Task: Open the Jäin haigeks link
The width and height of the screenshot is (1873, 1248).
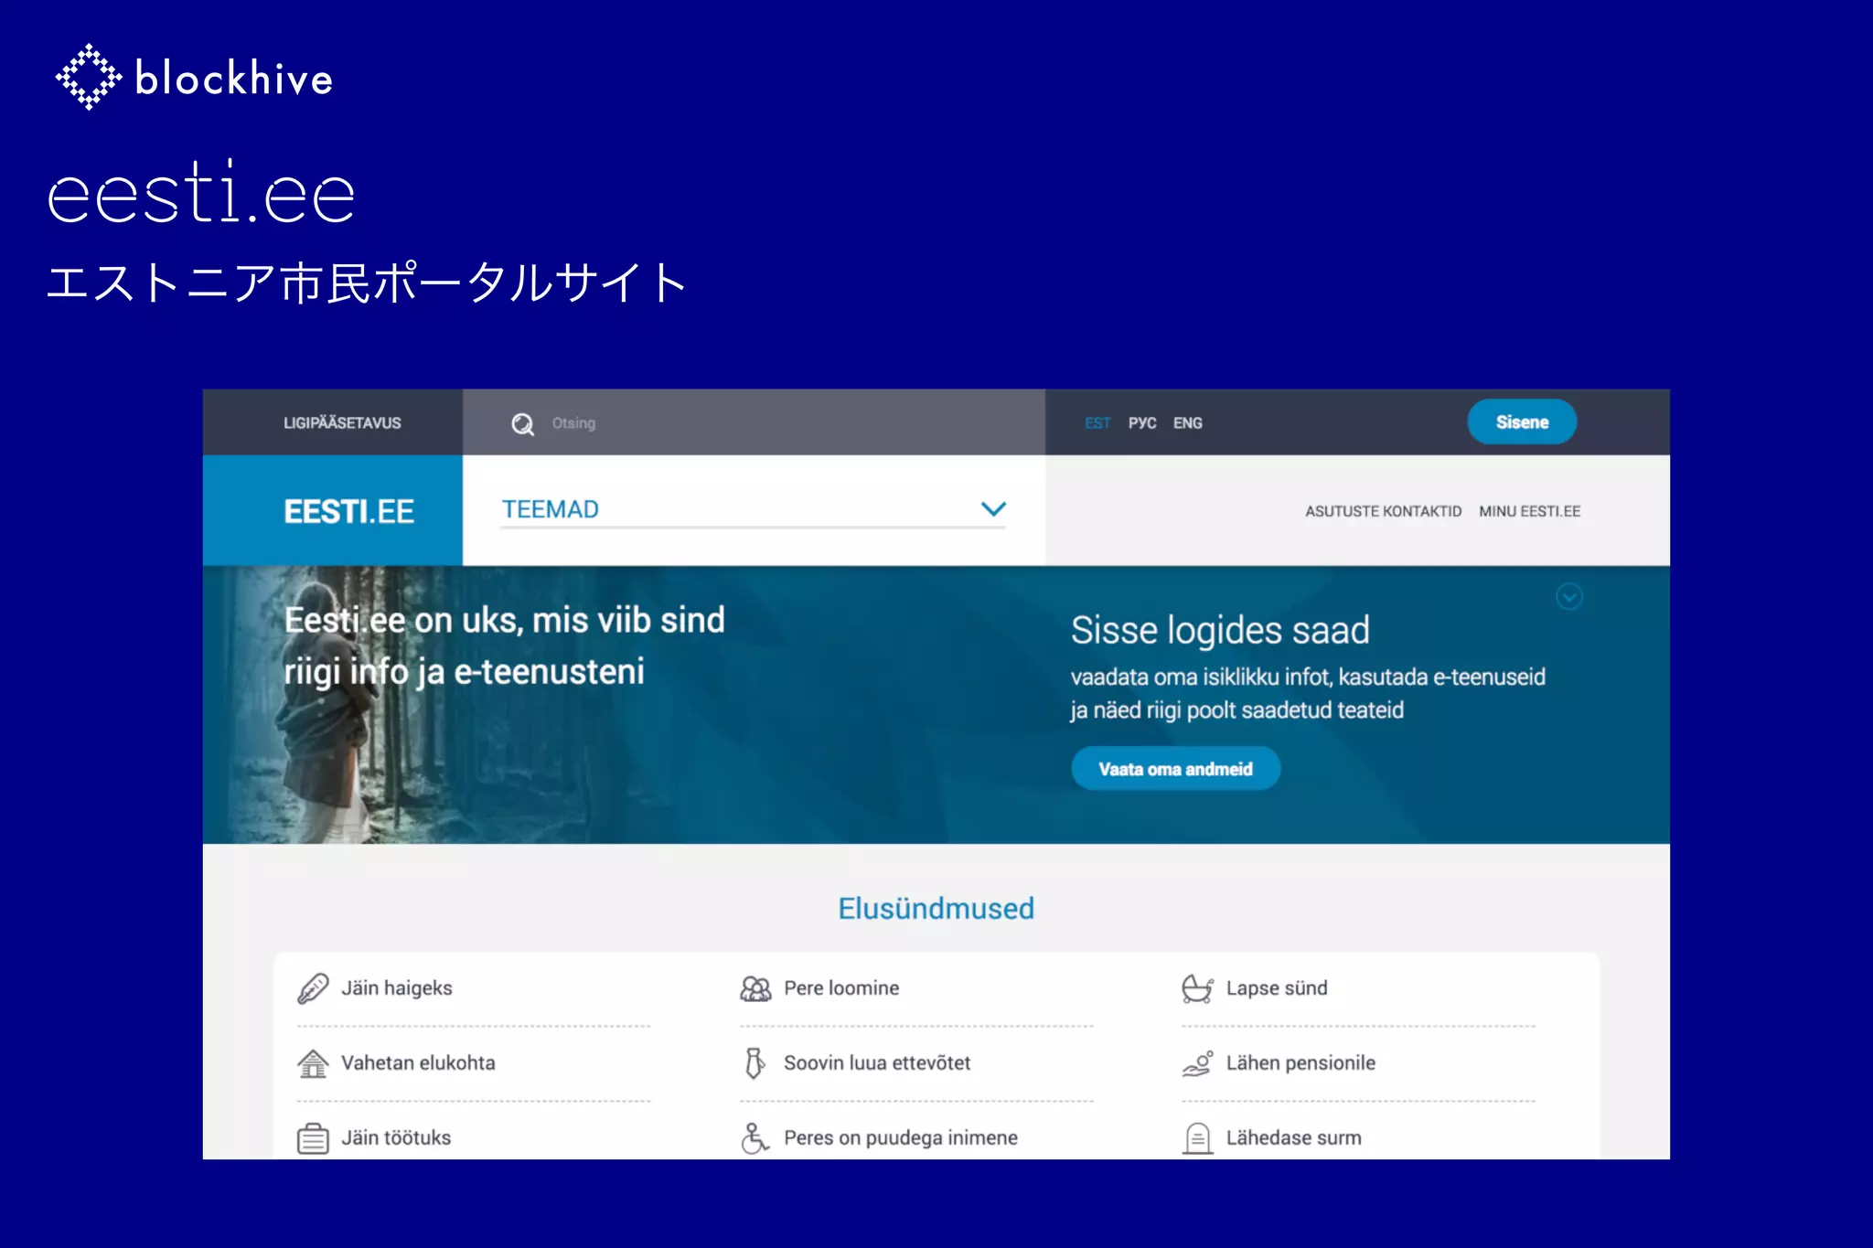Action: click(397, 988)
